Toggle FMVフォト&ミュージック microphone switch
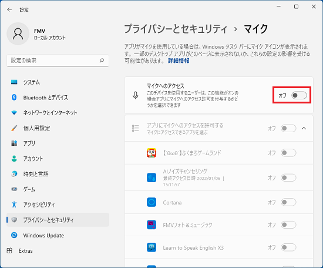The width and height of the screenshot is (323, 268). (288, 225)
